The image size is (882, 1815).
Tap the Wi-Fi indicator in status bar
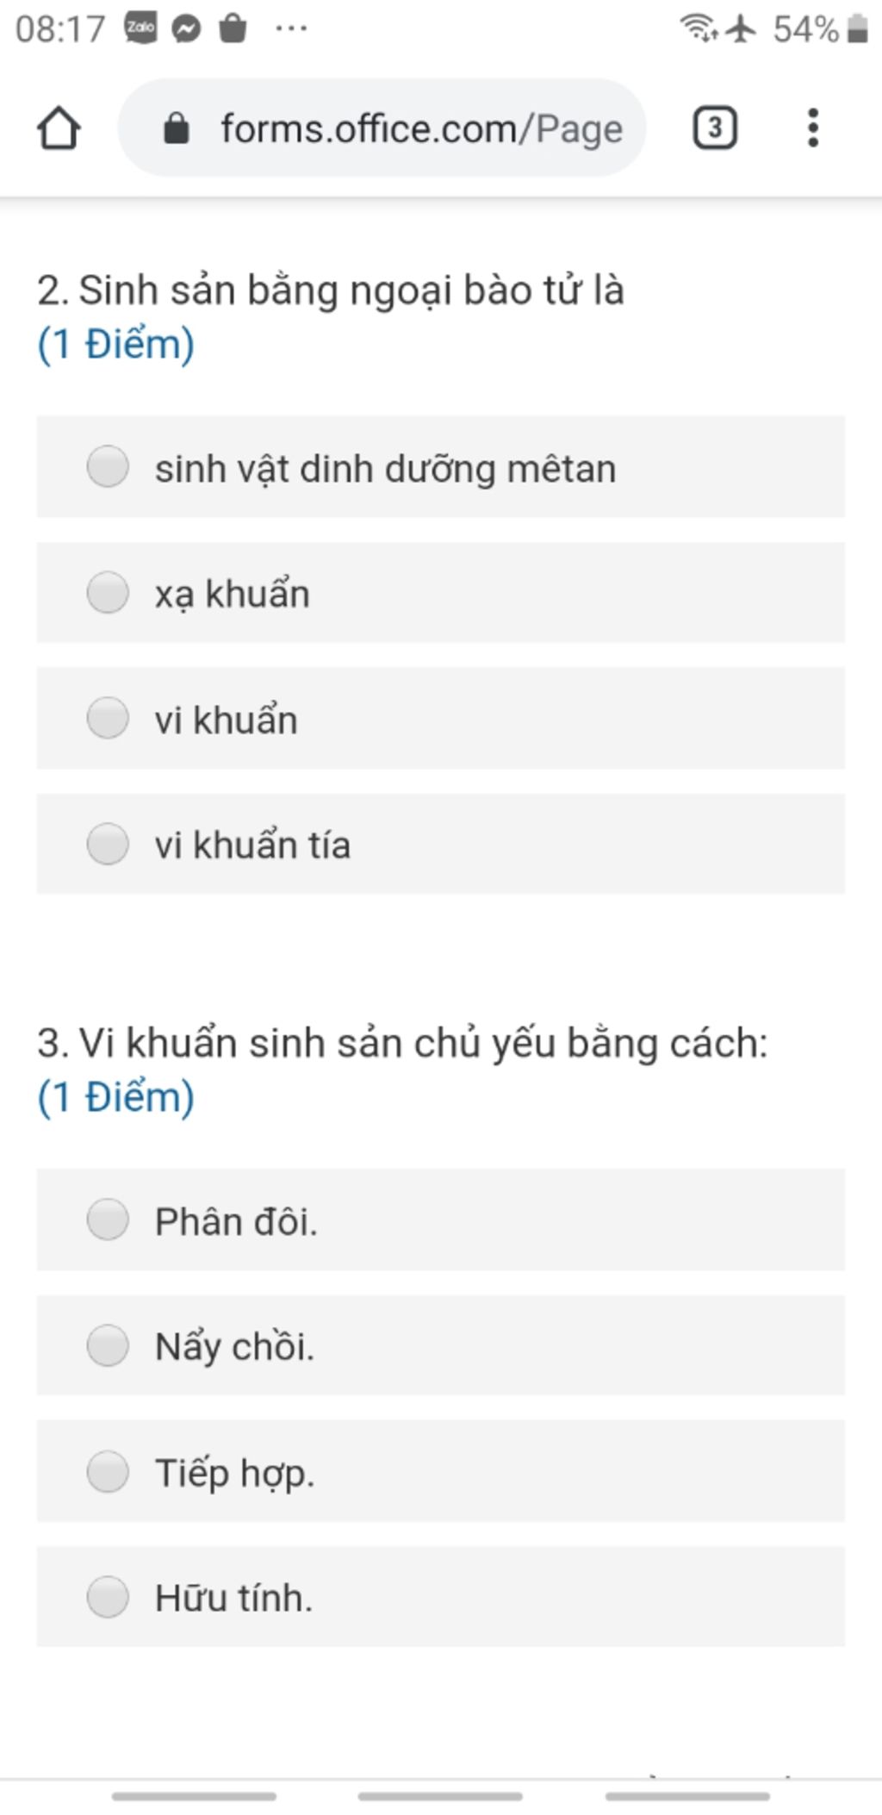(x=699, y=28)
